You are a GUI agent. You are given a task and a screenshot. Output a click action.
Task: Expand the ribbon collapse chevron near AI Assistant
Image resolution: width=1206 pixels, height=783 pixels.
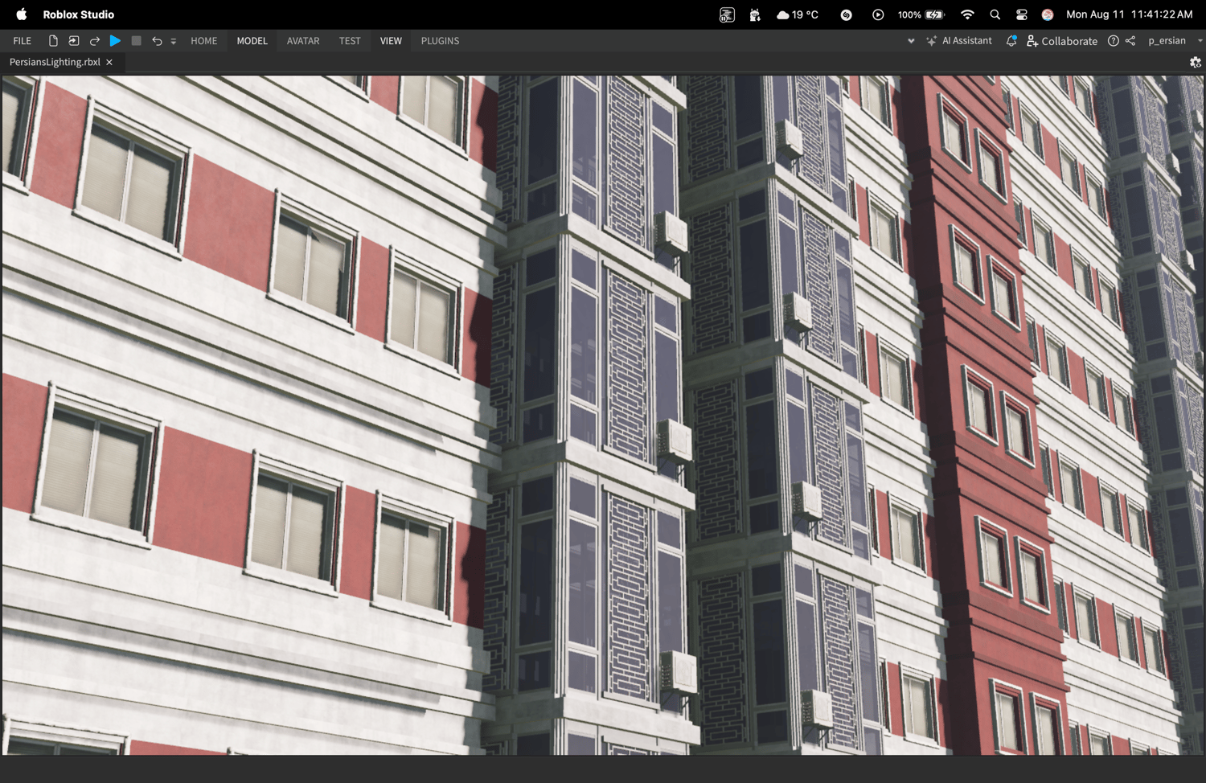click(911, 41)
